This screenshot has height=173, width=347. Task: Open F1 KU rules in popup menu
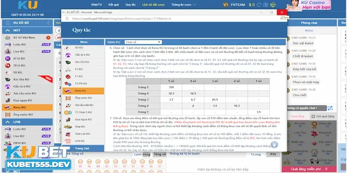83,77
